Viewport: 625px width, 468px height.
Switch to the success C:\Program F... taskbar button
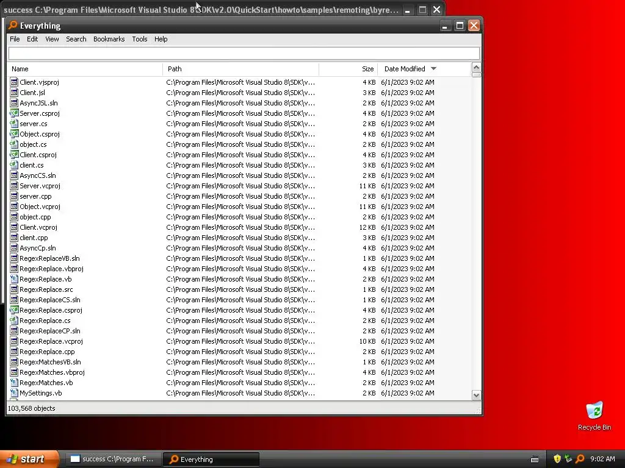113,459
